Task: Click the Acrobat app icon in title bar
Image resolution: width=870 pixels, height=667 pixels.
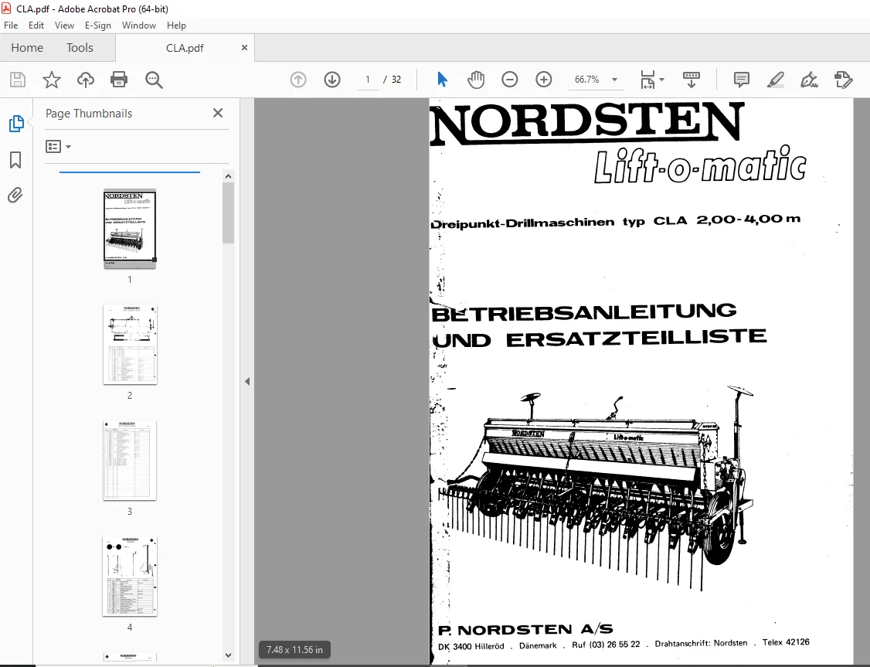Action: (x=7, y=9)
